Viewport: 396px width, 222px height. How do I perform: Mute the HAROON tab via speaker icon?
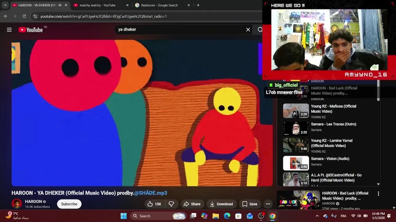pyautogui.click(x=60, y=5)
